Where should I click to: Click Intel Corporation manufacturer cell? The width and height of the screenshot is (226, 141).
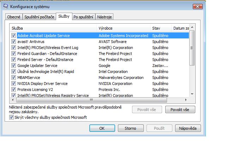click(x=113, y=72)
